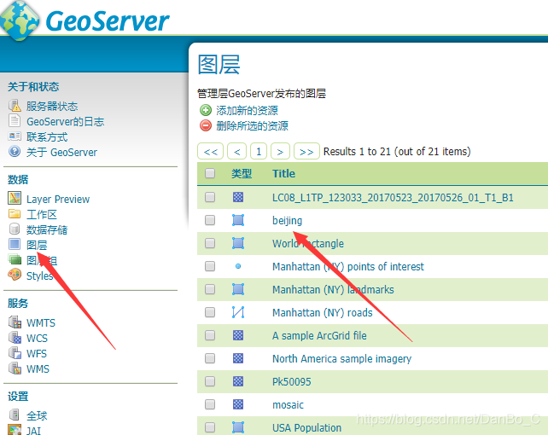This screenshot has width=548, height=435.
Task: Open the Styles menu item
Action: pos(40,275)
